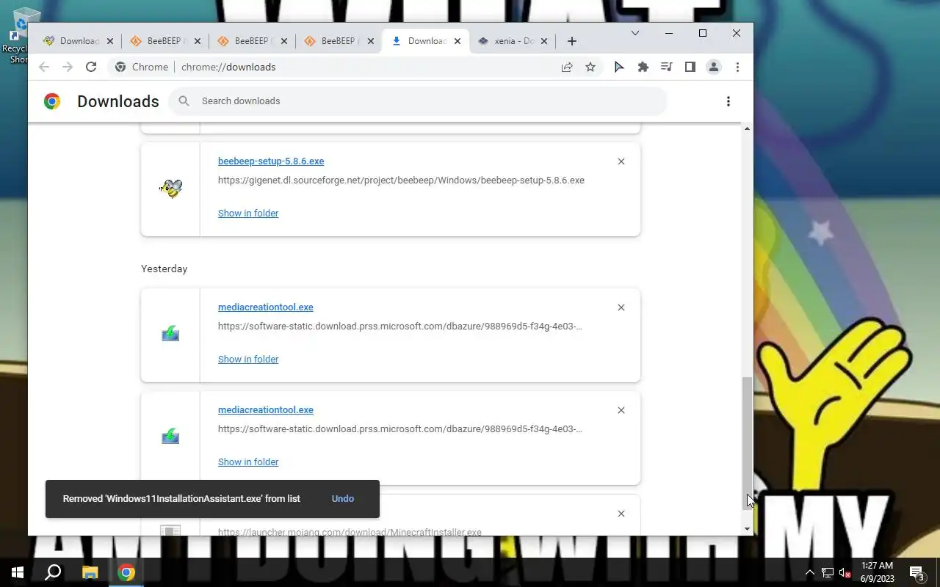Image resolution: width=940 pixels, height=587 pixels.
Task: Open a new tab with plus button
Action: click(572, 41)
